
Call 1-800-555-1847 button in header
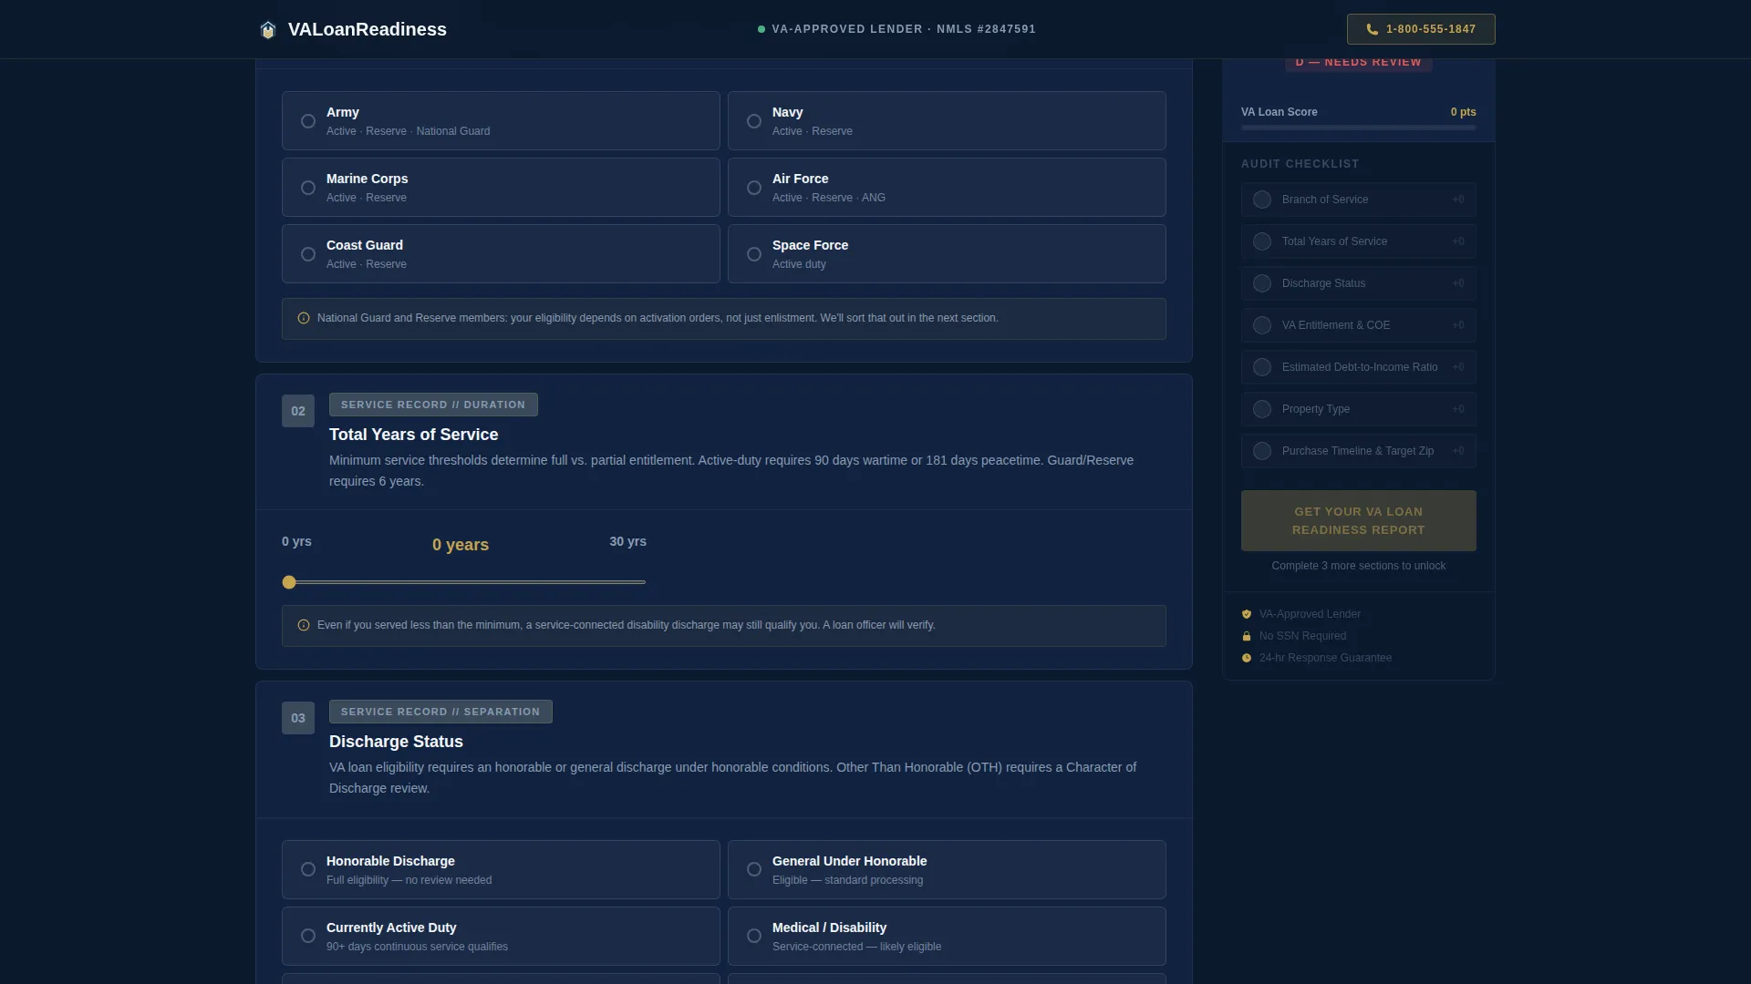pyautogui.click(x=1420, y=29)
